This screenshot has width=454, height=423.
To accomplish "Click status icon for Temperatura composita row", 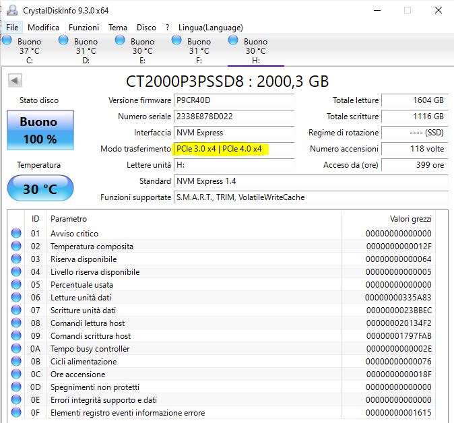I will 16,246.
